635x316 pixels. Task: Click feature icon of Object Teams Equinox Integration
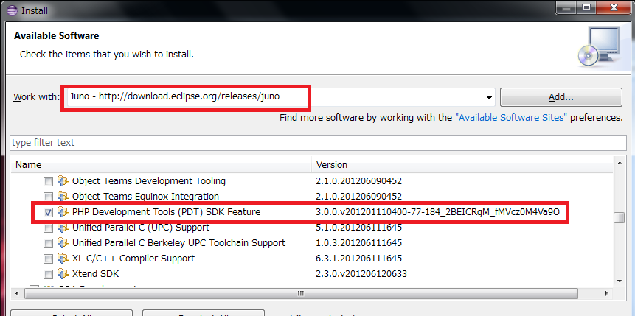(x=63, y=197)
